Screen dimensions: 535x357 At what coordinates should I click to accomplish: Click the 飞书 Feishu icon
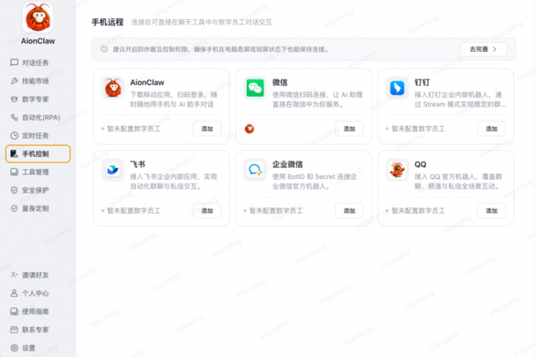point(113,170)
